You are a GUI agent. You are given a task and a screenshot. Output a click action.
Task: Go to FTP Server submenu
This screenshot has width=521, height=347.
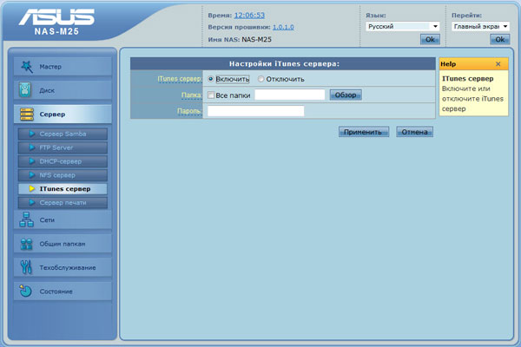pyautogui.click(x=63, y=147)
